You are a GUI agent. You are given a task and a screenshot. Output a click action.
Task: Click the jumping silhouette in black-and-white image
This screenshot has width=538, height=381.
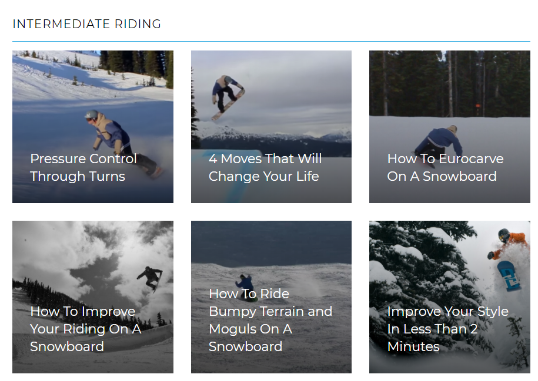click(151, 276)
